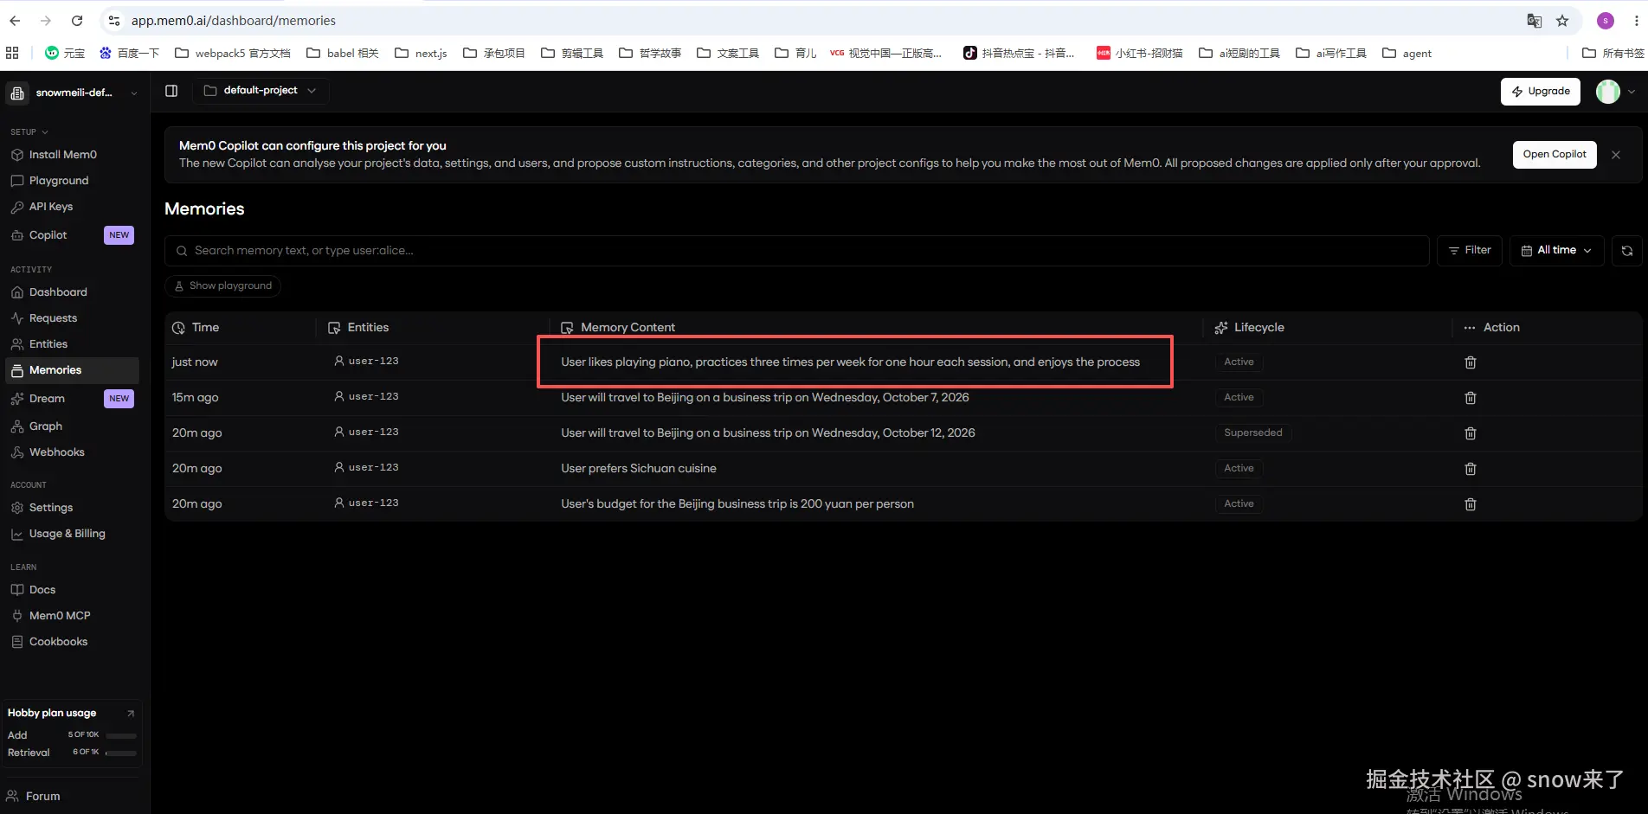
Task: Click the Lifecycle column header
Action: tap(1249, 328)
